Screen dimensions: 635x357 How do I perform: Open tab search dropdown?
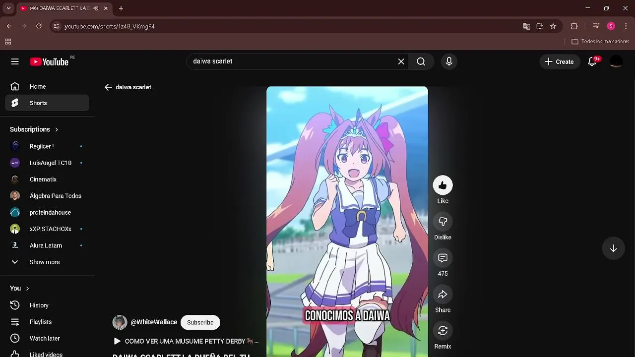(8, 8)
